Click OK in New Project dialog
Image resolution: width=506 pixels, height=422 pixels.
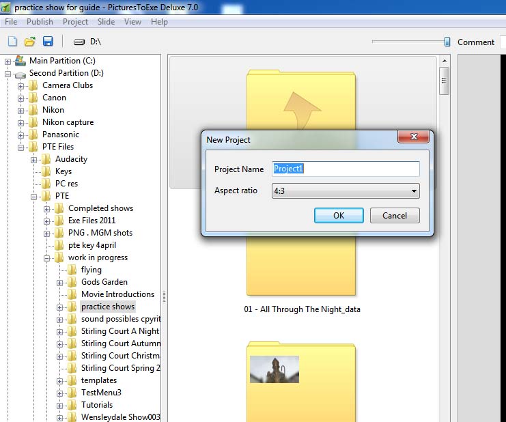tap(339, 216)
